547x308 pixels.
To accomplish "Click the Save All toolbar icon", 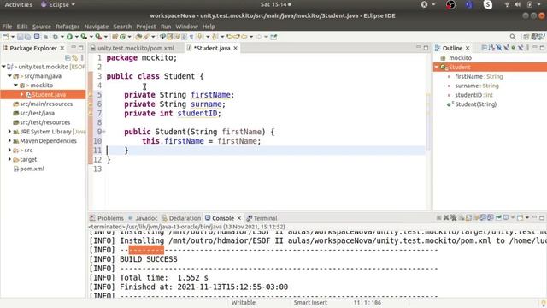I will 27,37.
